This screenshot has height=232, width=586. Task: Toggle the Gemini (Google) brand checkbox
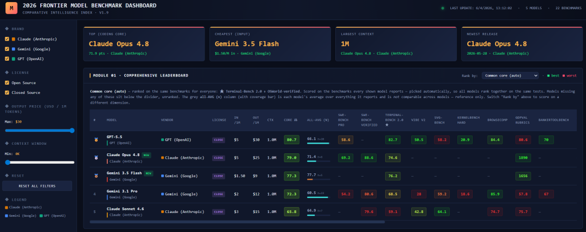(x=7, y=49)
